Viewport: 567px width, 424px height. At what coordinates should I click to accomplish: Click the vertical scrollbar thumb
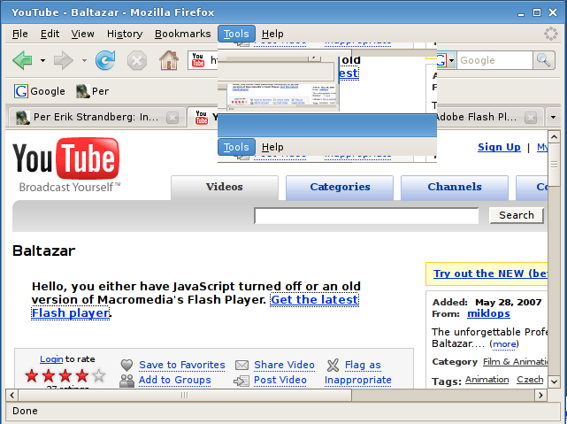point(554,165)
